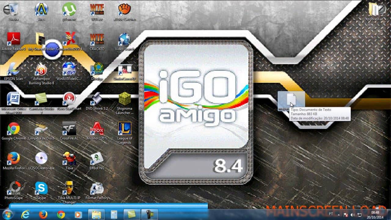Open Format Factory
391x220 pixels.
click(97, 189)
